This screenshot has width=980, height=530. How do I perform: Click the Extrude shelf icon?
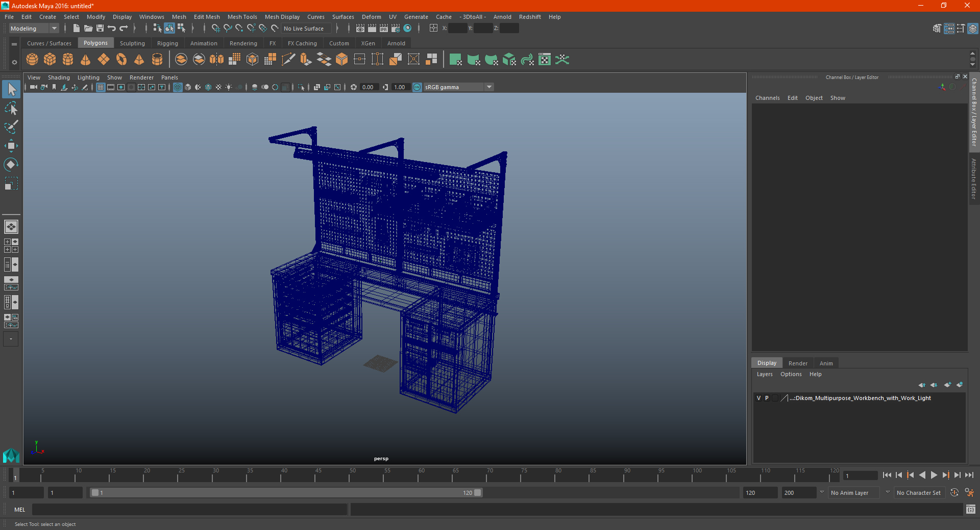pyautogui.click(x=306, y=60)
